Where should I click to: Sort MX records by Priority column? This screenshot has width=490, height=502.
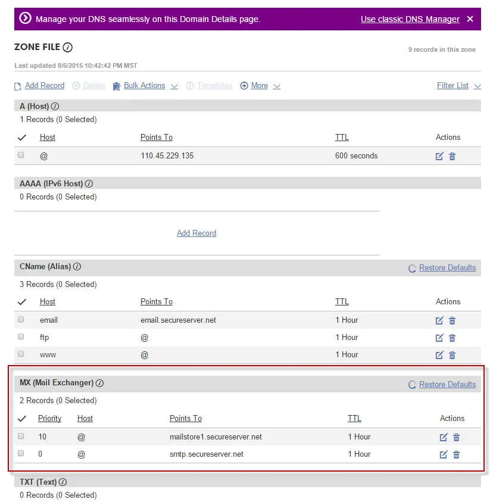pos(49,419)
